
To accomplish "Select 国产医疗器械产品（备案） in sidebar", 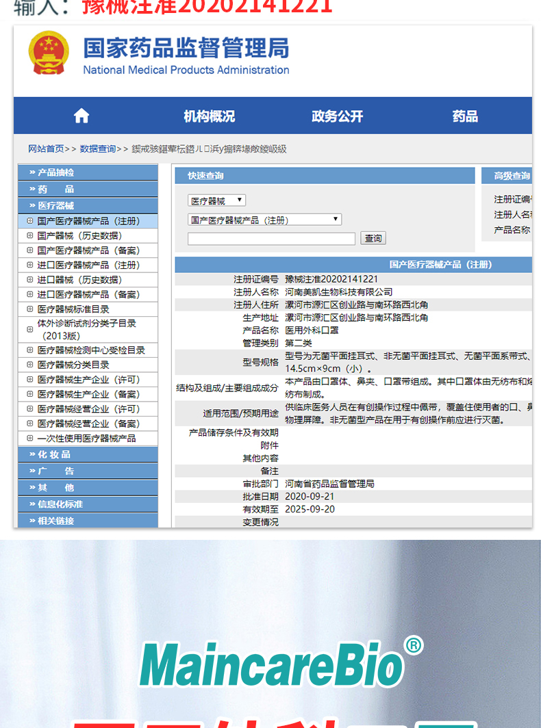I will pos(88,250).
